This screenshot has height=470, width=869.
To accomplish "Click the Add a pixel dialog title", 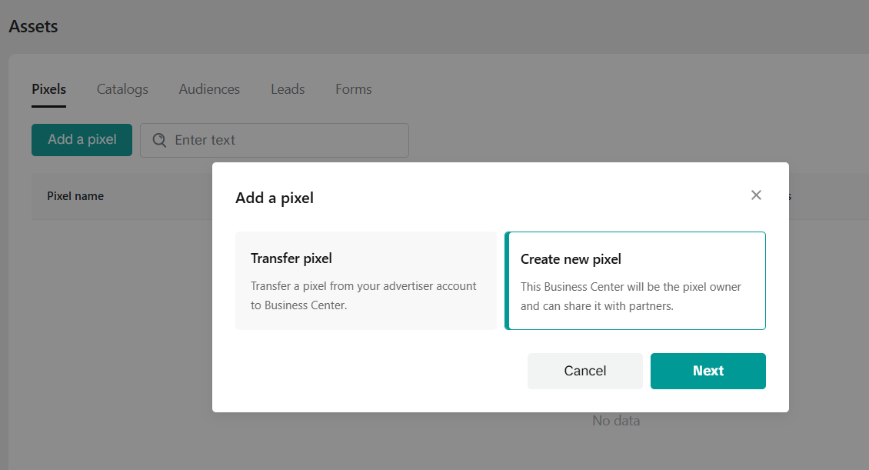I will coord(275,198).
